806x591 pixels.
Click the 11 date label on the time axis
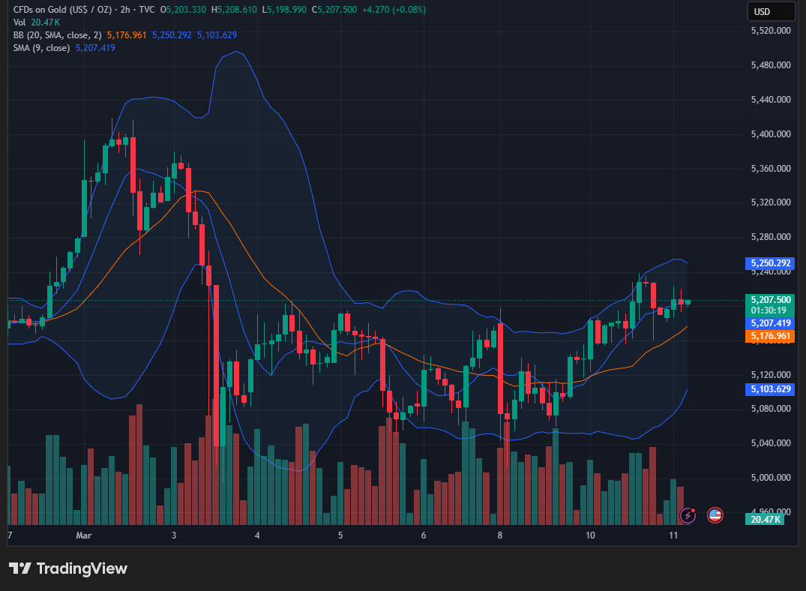point(673,535)
